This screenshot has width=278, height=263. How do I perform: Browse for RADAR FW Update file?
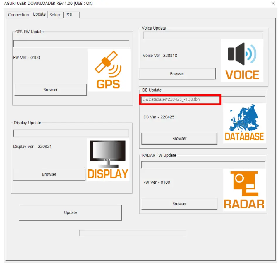point(179,204)
